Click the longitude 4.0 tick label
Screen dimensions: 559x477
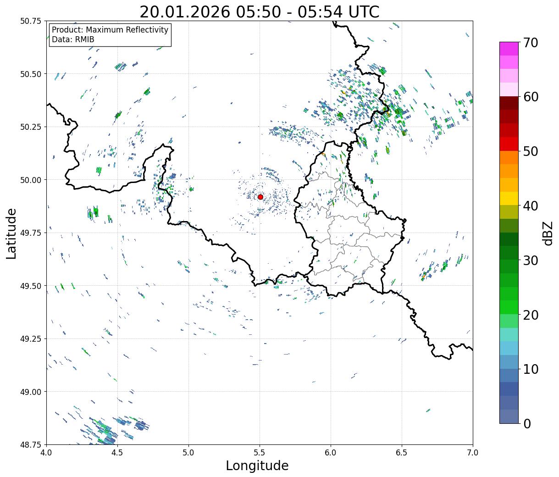(x=46, y=453)
